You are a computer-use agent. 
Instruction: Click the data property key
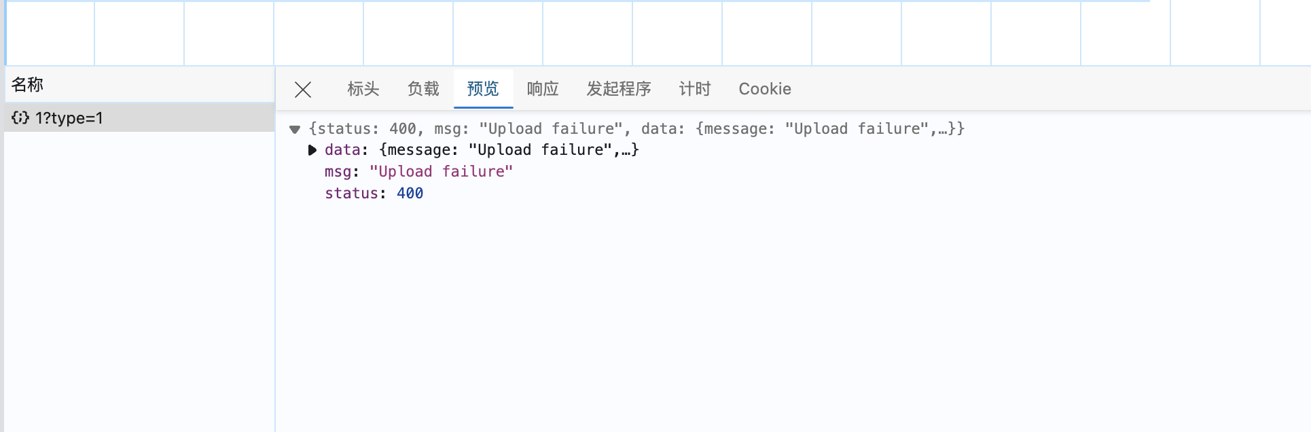click(342, 150)
